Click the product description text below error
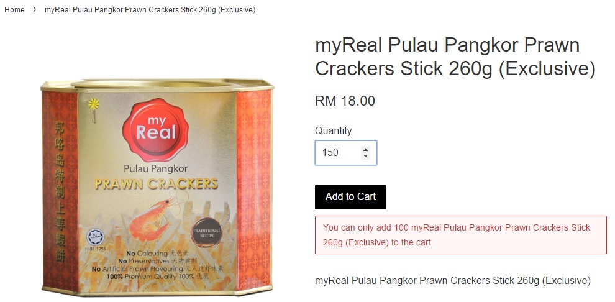This screenshot has width=615, height=302. [x=453, y=281]
